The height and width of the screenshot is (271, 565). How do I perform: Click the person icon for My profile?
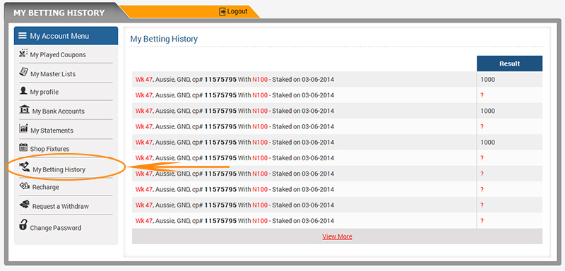pos(23,91)
